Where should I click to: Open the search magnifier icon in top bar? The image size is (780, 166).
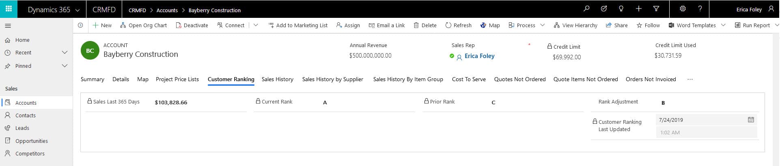(586, 9)
